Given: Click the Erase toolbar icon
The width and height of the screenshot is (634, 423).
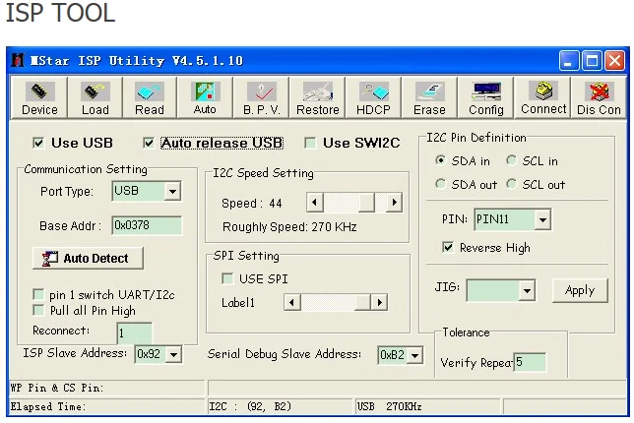Looking at the screenshot, I should [x=429, y=97].
